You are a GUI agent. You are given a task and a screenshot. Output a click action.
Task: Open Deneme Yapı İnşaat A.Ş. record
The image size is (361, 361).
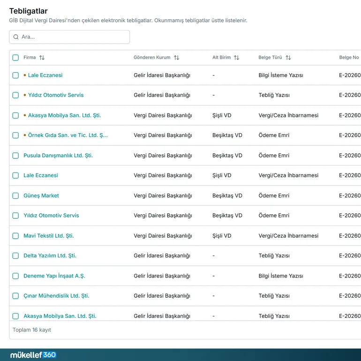(54, 276)
